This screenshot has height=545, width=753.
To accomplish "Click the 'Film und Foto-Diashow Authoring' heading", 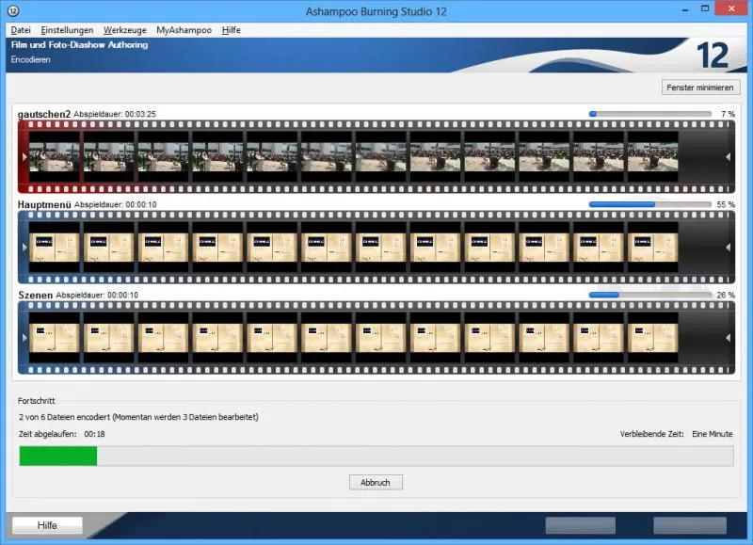I will (x=79, y=44).
